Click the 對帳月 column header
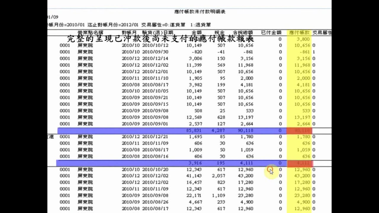 click(129, 33)
